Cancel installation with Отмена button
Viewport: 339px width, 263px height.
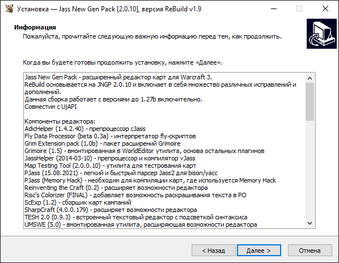(310, 251)
